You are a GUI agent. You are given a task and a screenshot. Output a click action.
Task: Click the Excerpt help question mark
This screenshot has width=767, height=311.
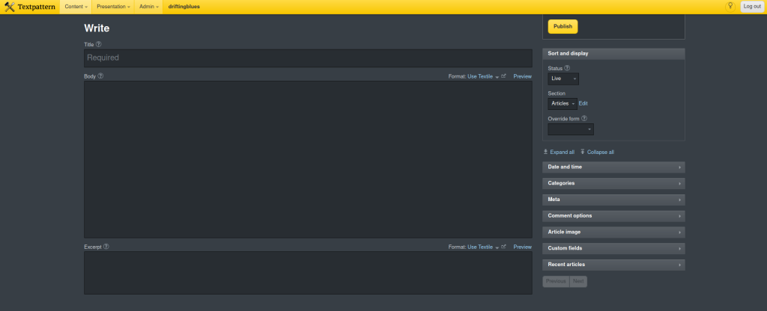(x=106, y=246)
